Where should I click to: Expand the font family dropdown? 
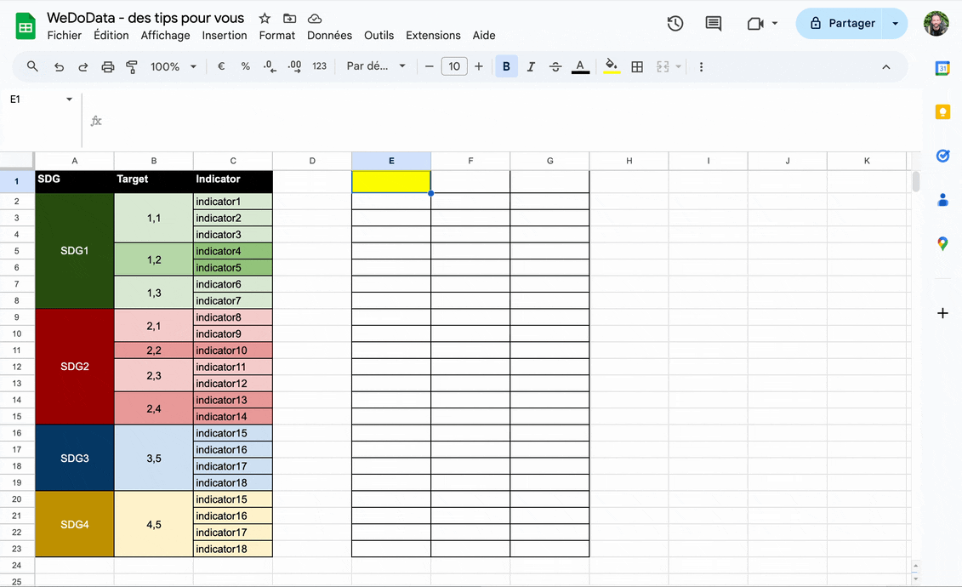pyautogui.click(x=376, y=66)
